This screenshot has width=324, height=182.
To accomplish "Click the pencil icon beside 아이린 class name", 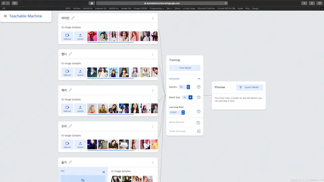I will click(x=73, y=18).
